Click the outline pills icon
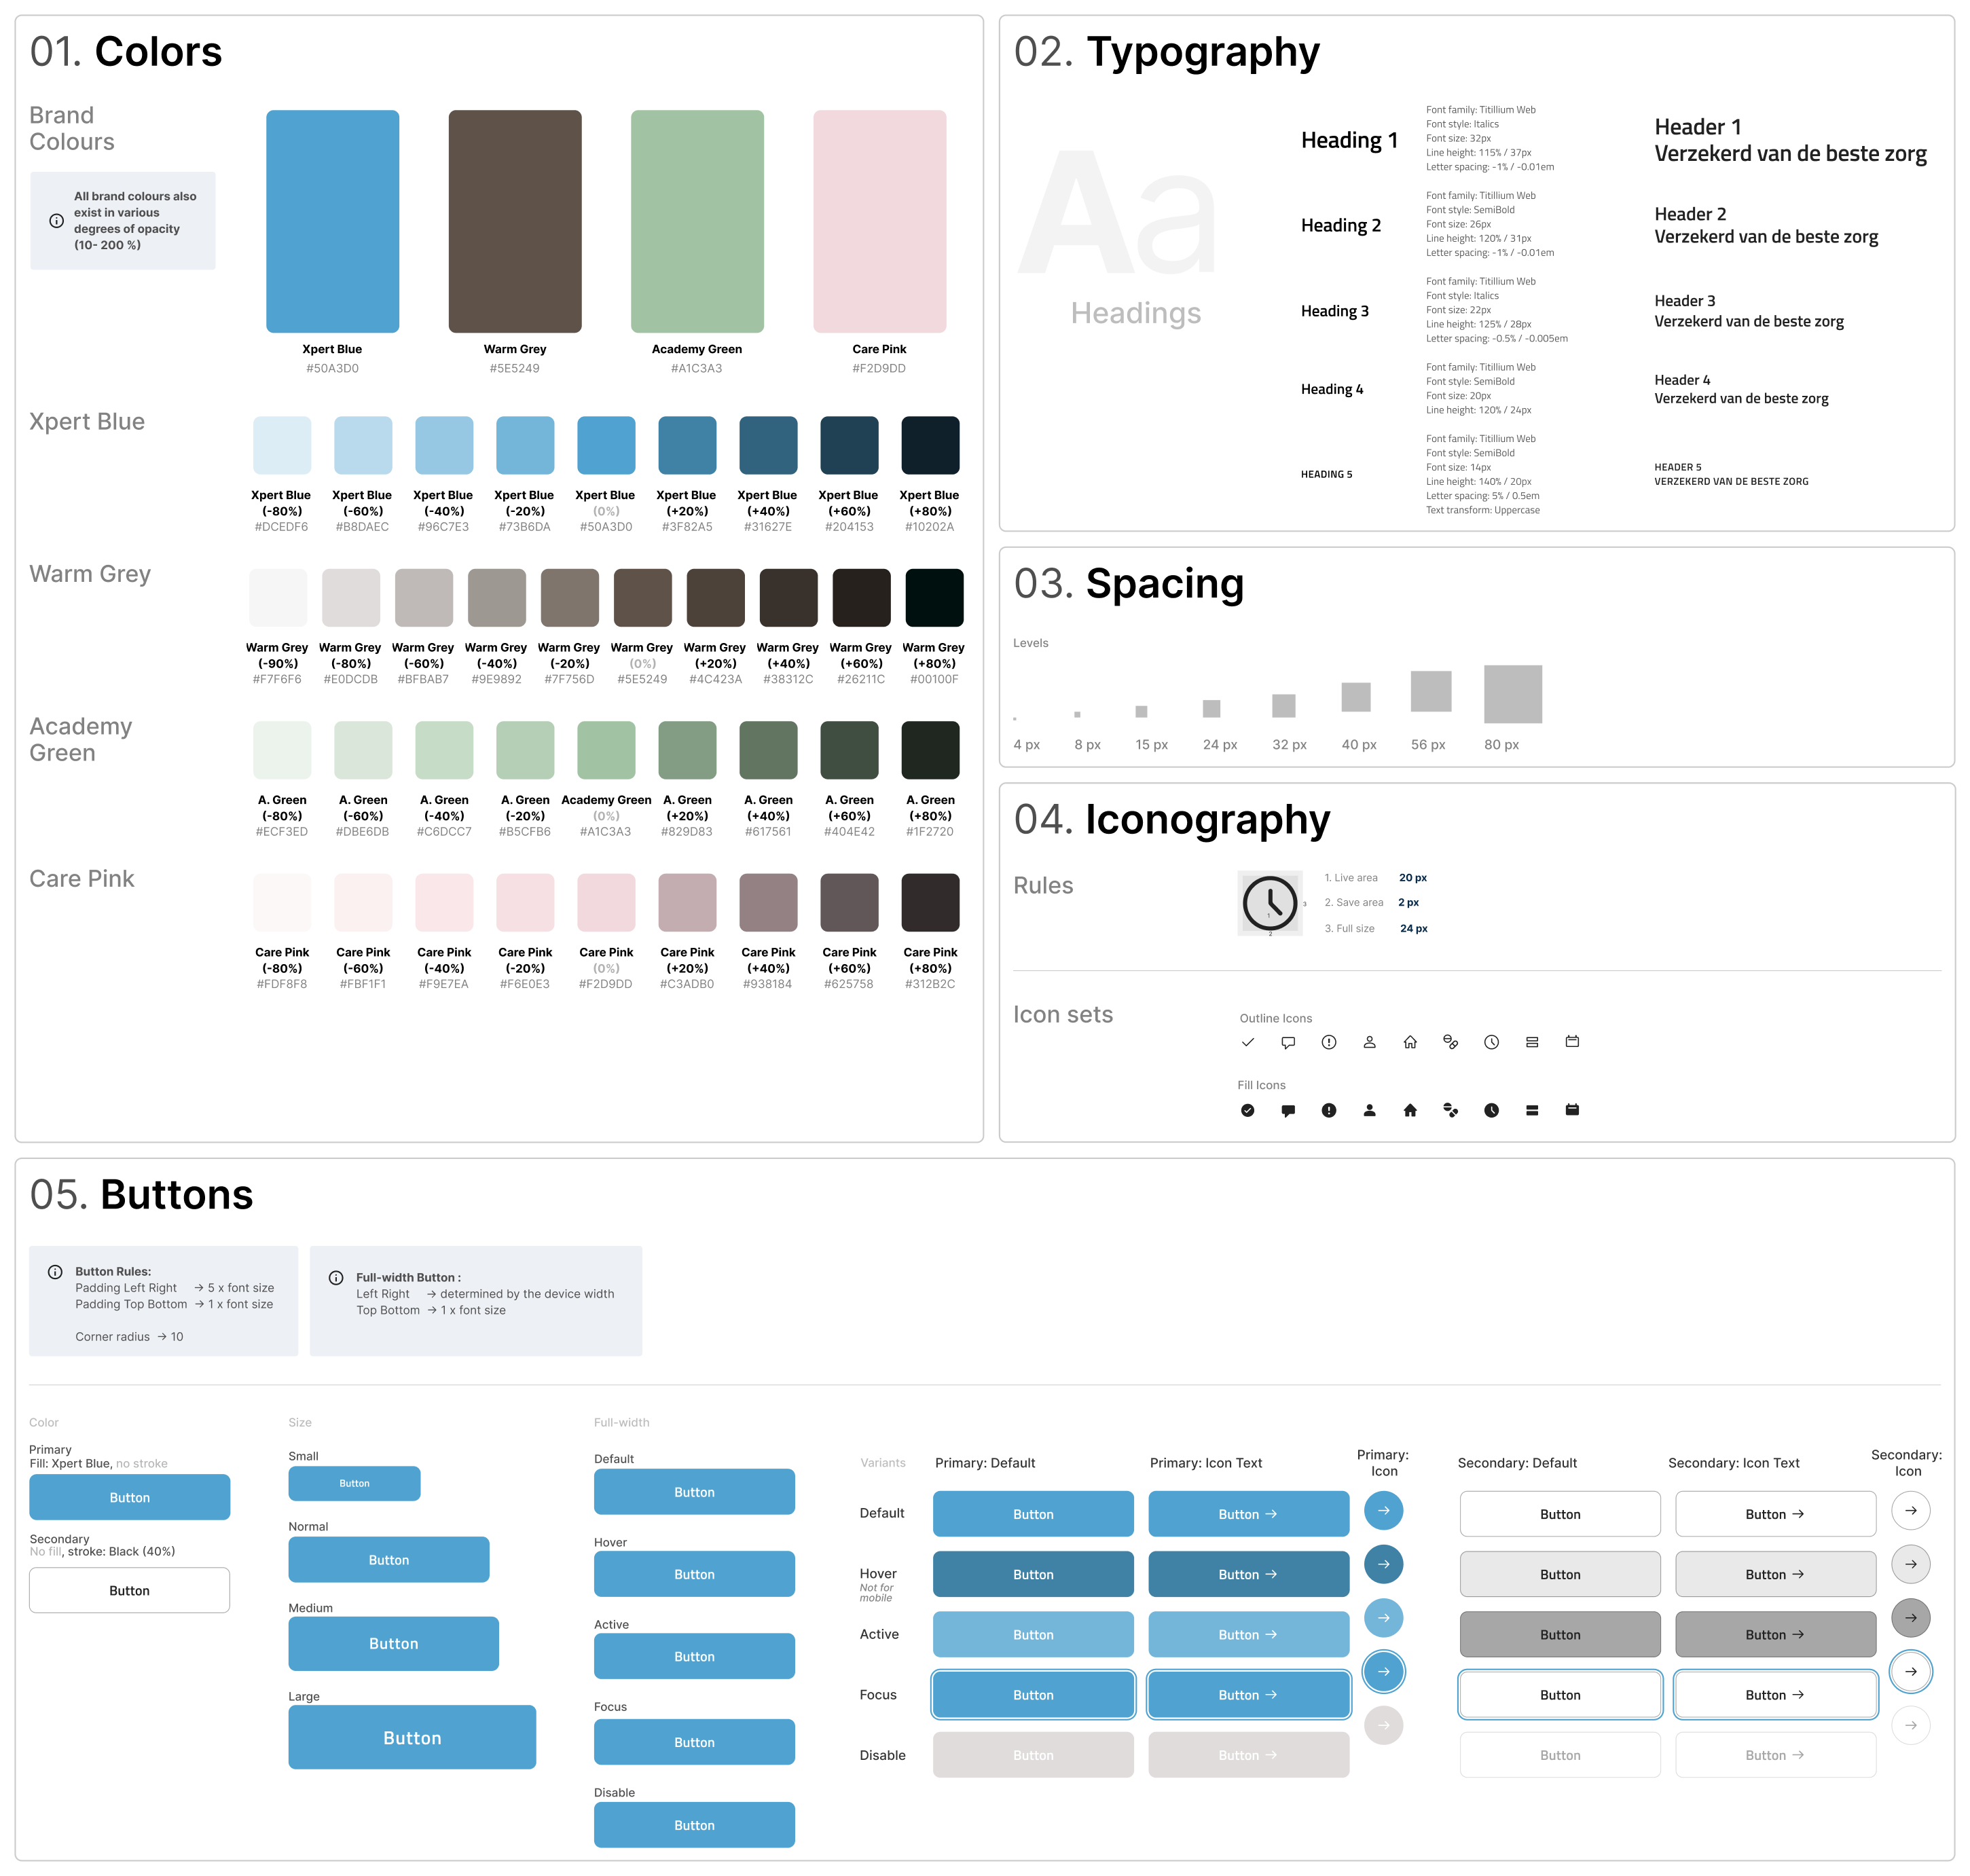This screenshot has width=1970, height=1876. (1450, 1042)
